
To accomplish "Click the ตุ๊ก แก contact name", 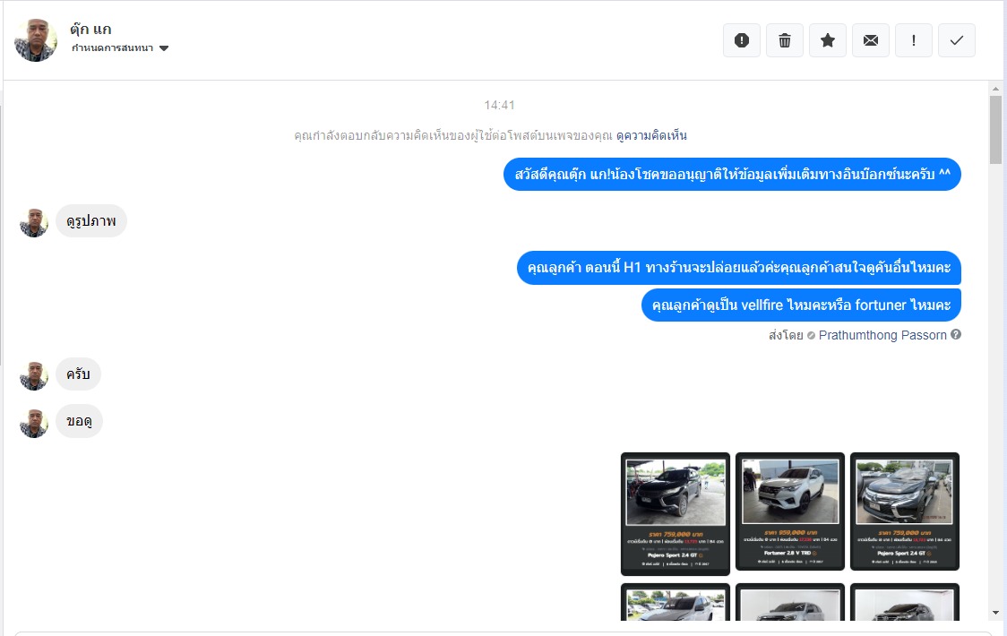I will (90, 29).
